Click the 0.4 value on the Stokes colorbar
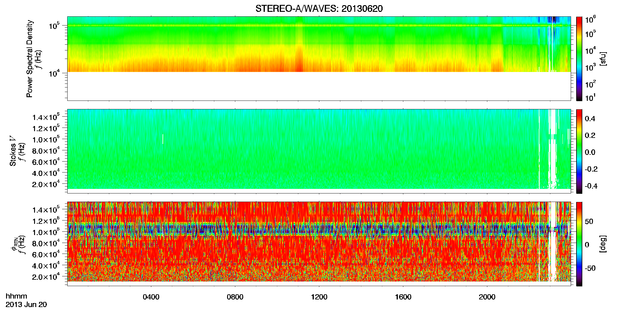638x328 pixels. [x=590, y=119]
